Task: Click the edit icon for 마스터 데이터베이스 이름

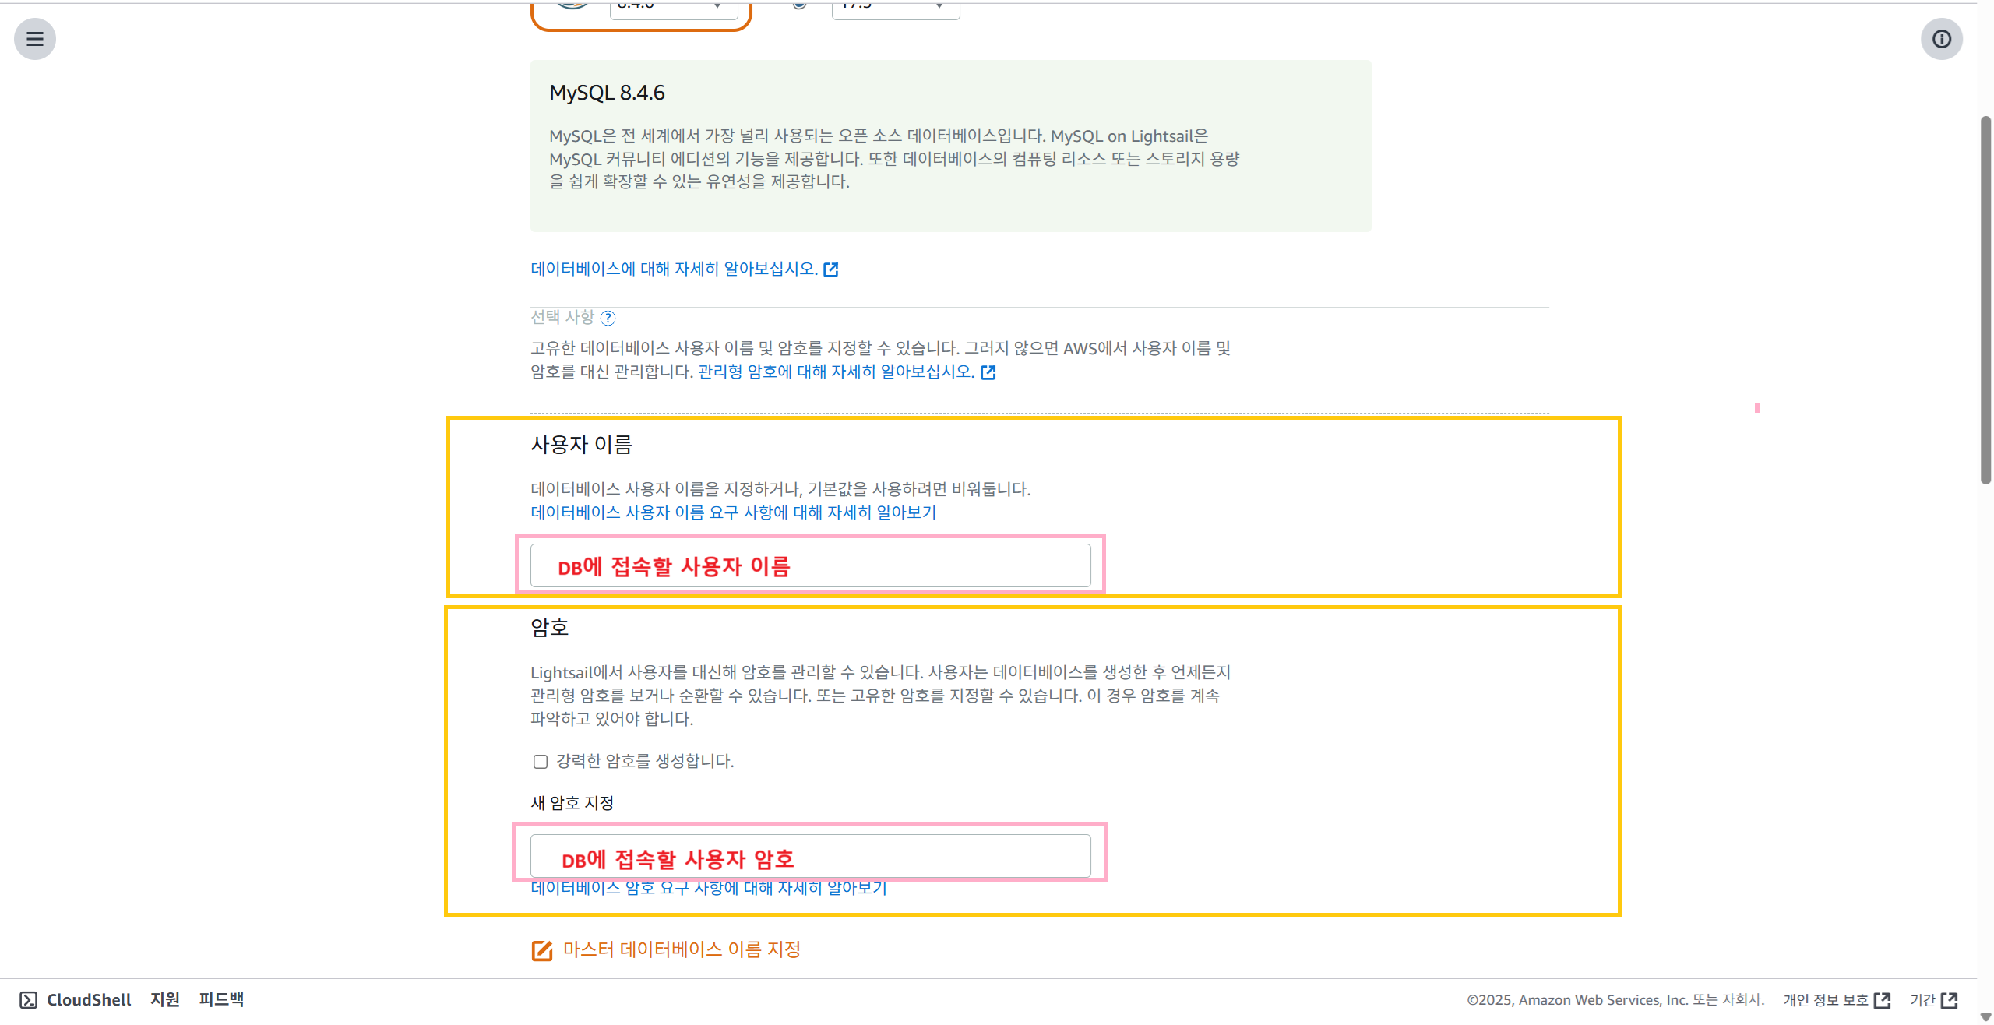Action: [x=541, y=950]
